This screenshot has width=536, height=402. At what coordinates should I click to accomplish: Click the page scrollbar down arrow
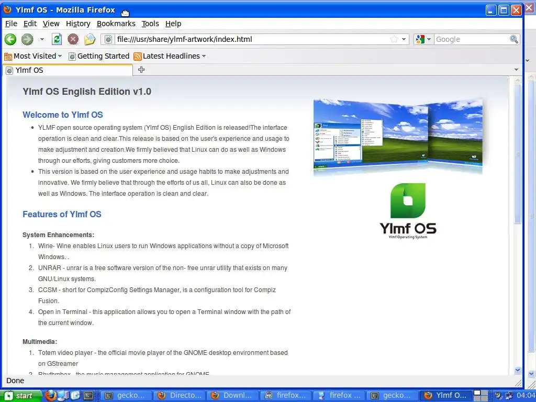518,370
